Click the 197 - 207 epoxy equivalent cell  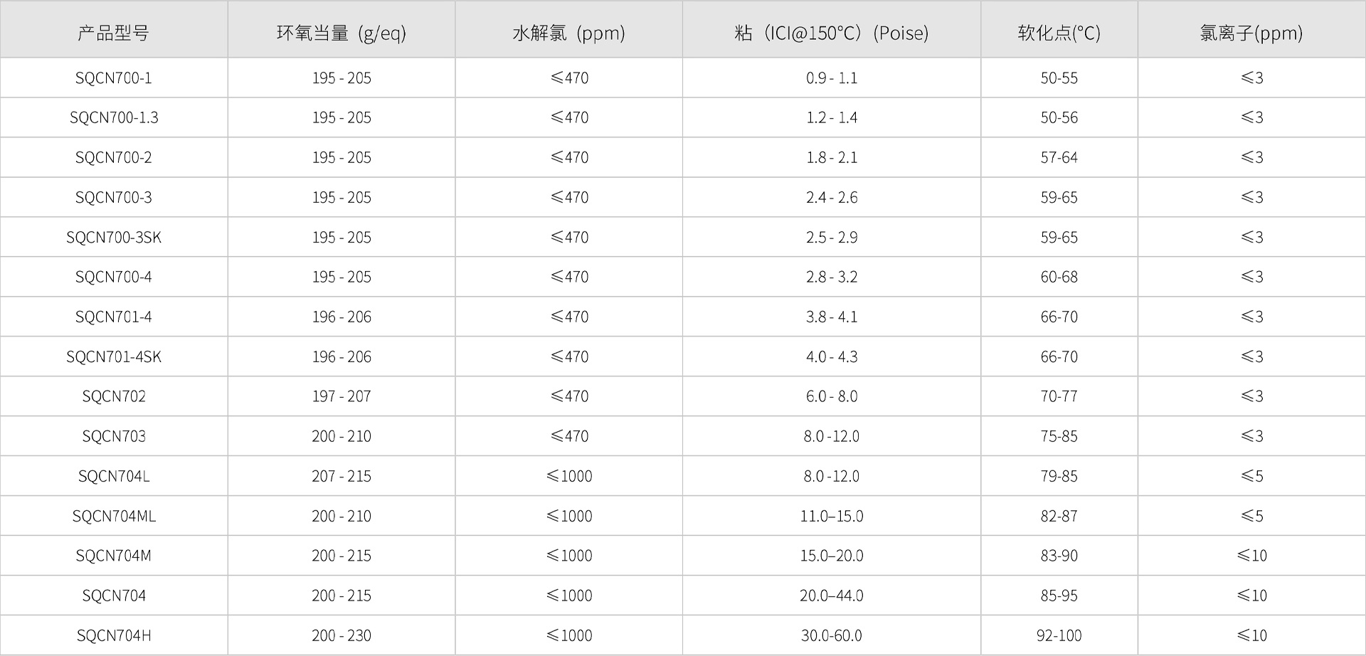pyautogui.click(x=341, y=396)
